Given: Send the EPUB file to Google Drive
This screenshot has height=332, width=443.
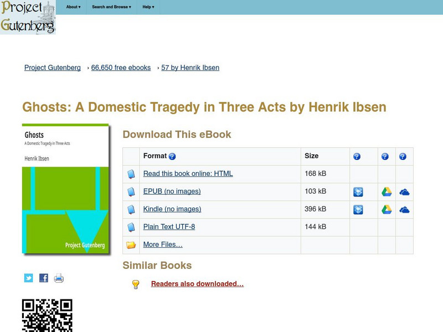Looking at the screenshot, I should pos(386,191).
